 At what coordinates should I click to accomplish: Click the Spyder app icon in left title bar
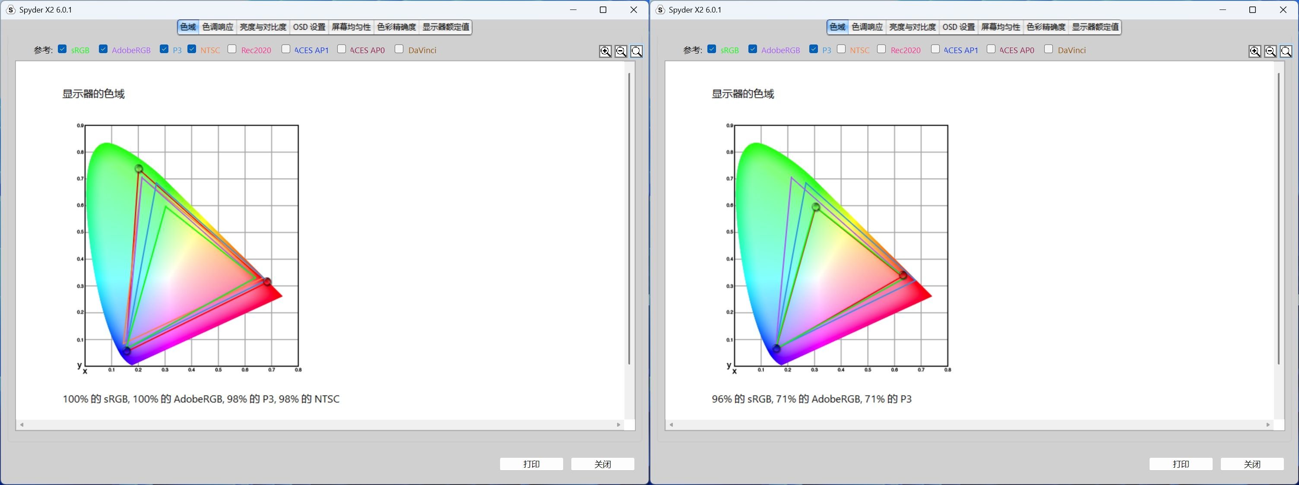coord(11,10)
